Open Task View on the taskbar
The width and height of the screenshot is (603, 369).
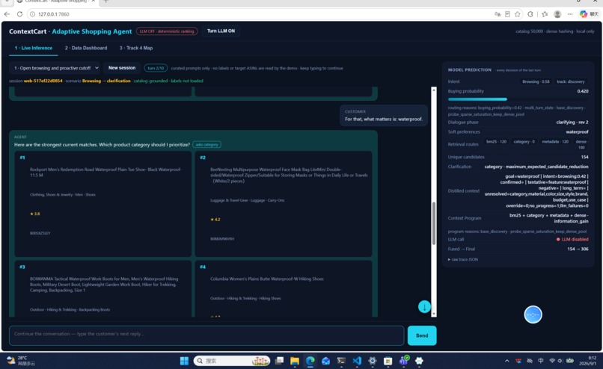coord(280,361)
